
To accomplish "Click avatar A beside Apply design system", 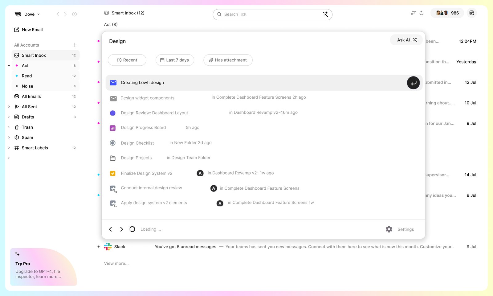I will pos(220,203).
